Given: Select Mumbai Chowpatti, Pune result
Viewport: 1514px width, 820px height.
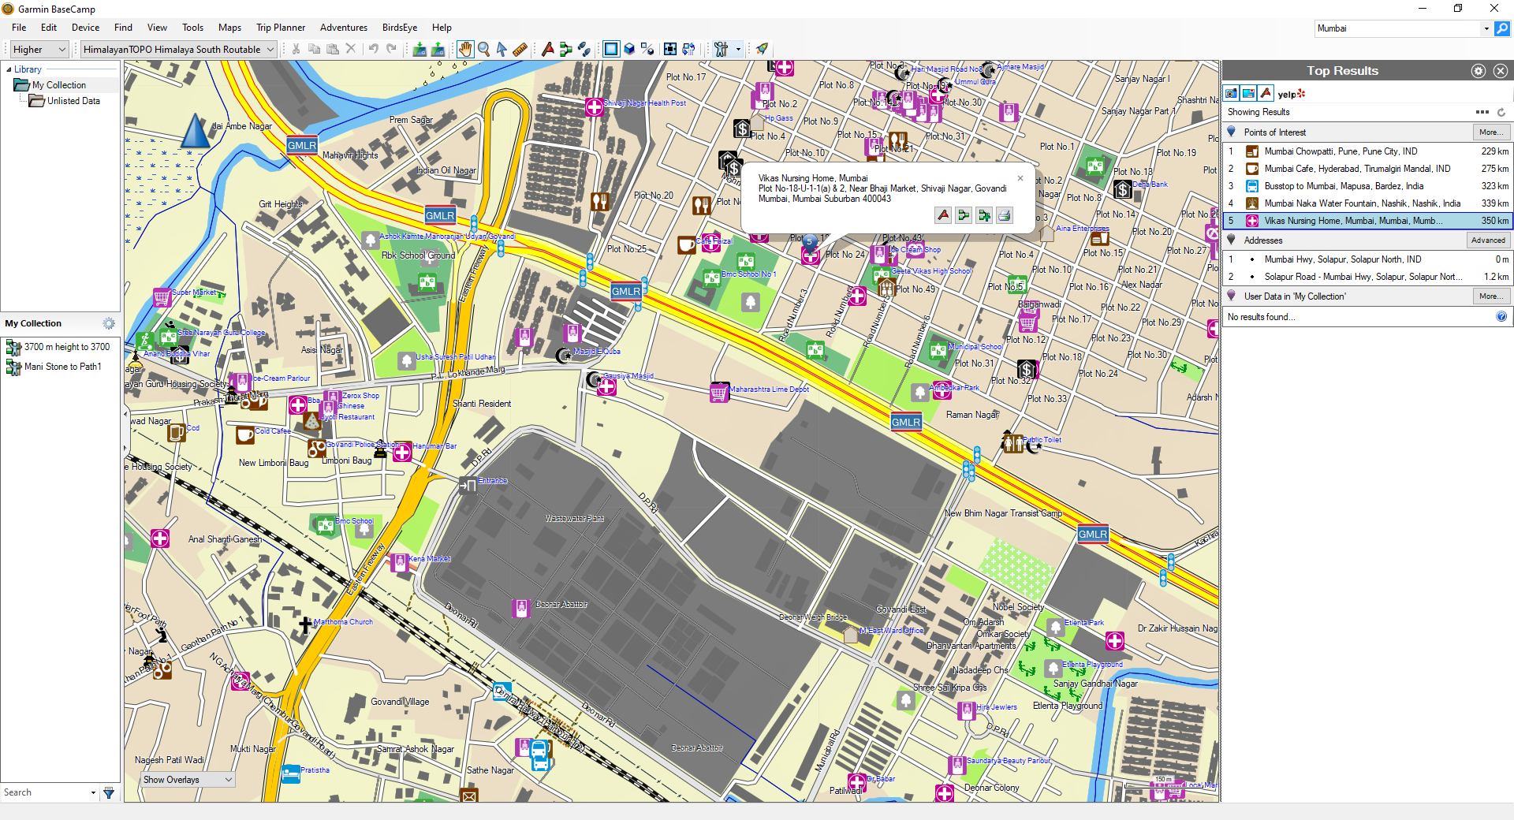Looking at the screenshot, I should (x=1367, y=151).
